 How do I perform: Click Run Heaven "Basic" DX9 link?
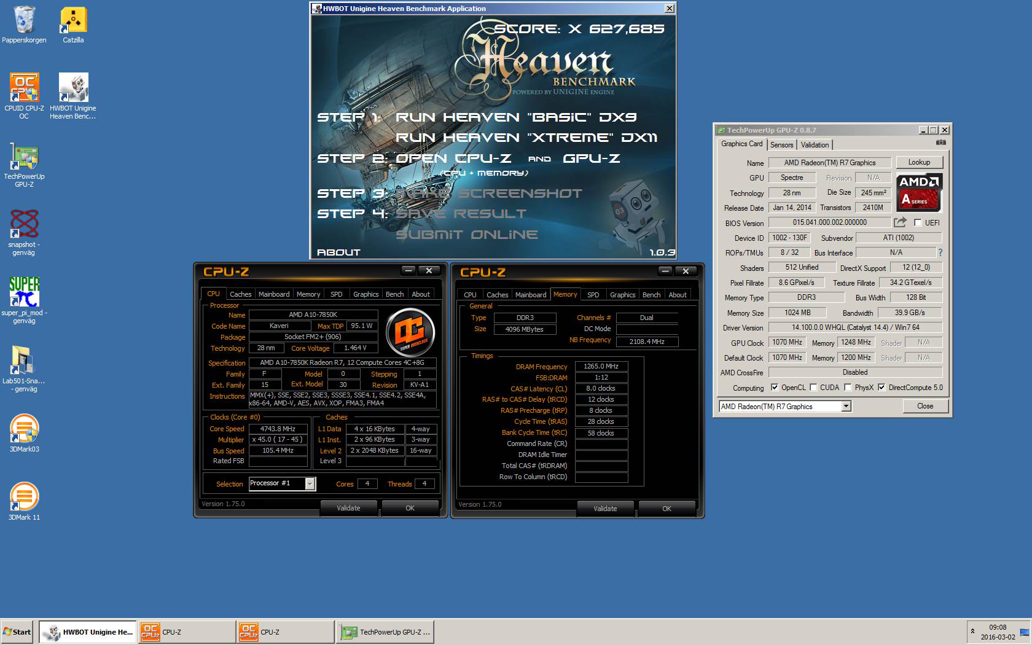(x=516, y=117)
